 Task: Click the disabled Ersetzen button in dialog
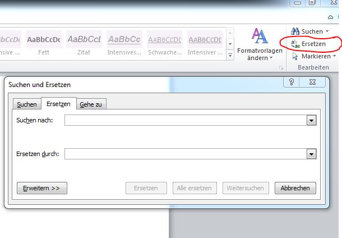point(146,188)
